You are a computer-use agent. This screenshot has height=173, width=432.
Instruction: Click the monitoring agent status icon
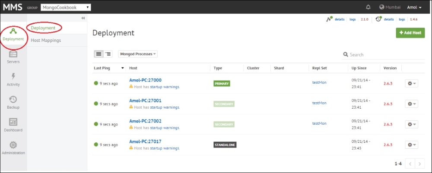[329, 19]
